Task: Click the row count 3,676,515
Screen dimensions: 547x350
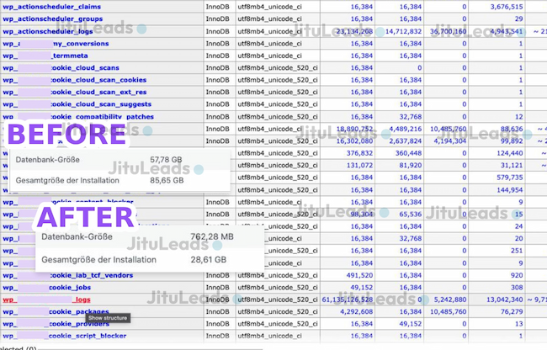Action: coord(507,7)
